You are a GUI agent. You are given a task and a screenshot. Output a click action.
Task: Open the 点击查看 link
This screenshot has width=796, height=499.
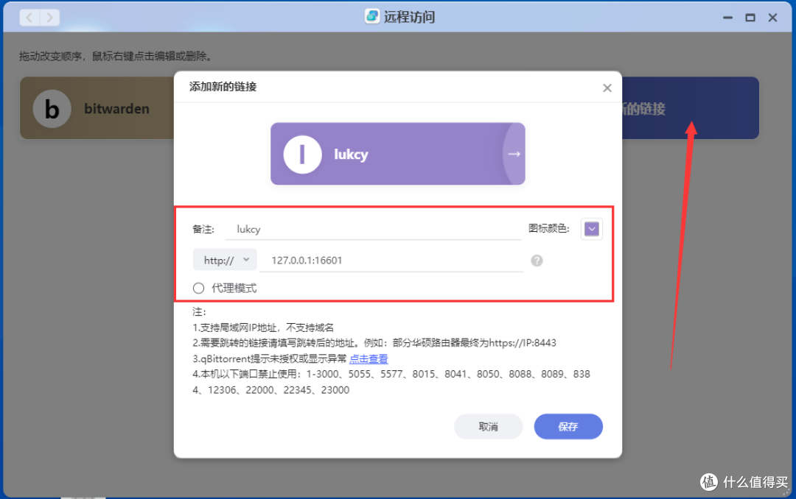369,358
